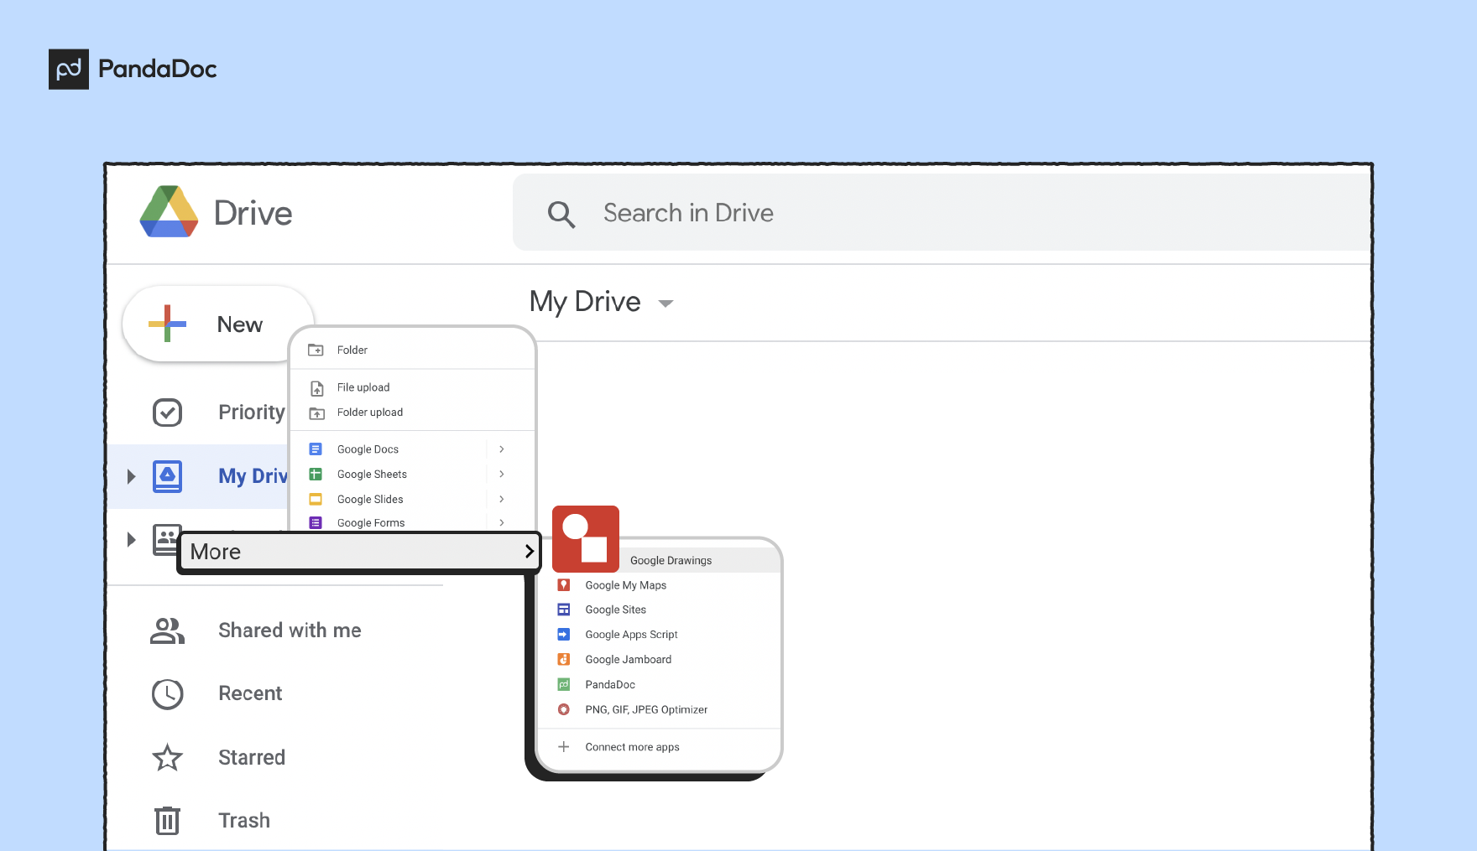Open the More submenu

pyautogui.click(x=359, y=552)
